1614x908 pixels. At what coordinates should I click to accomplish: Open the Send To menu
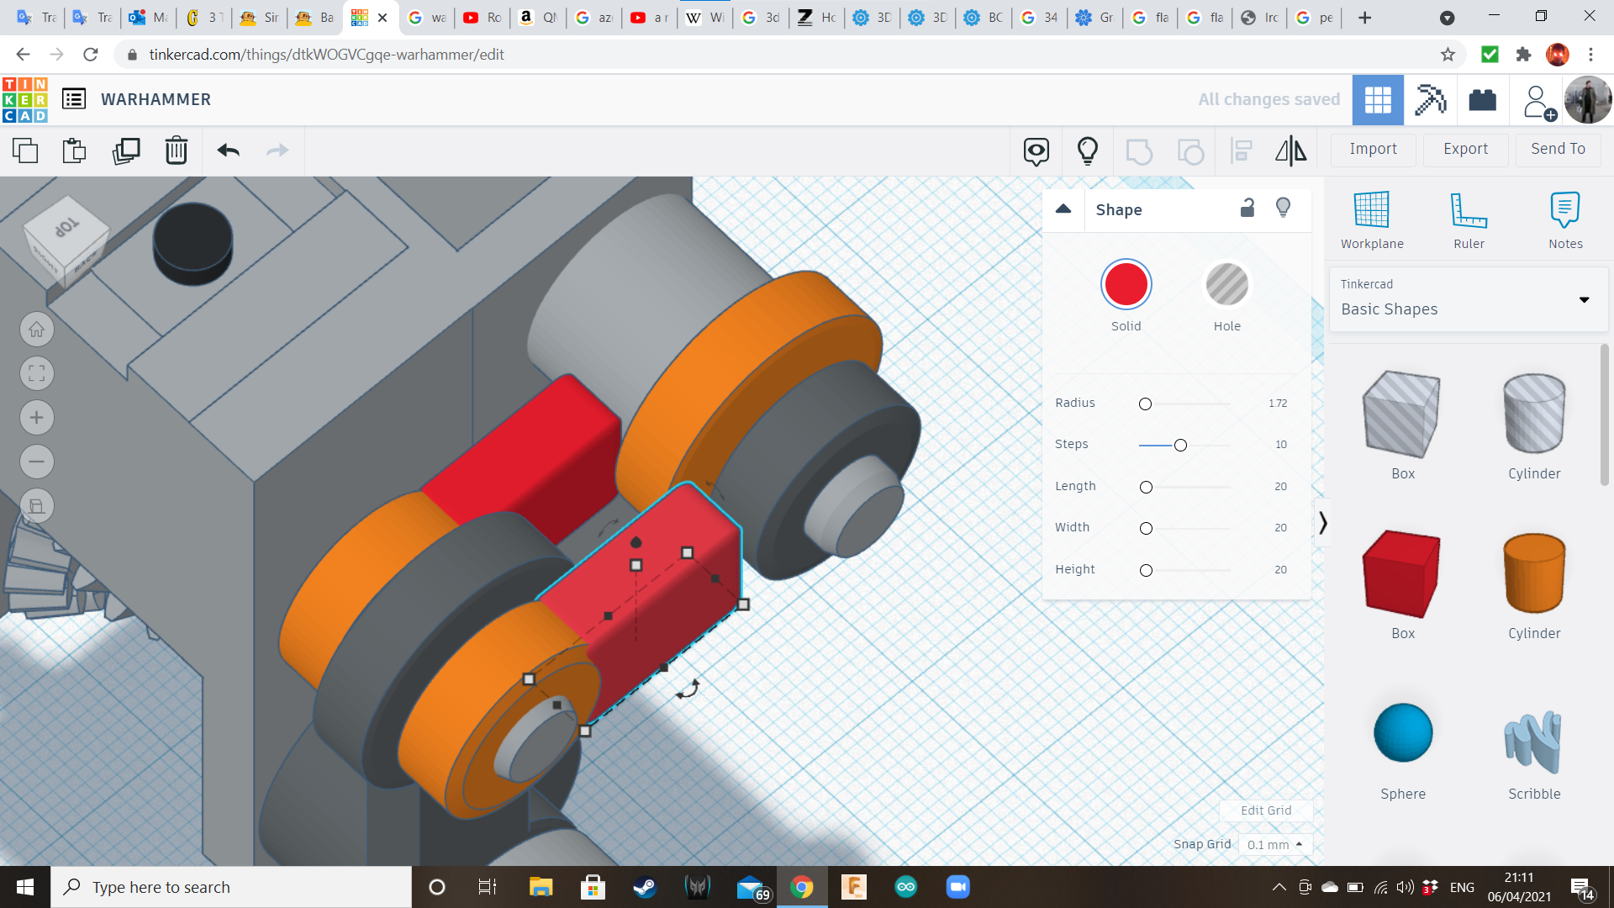1557,149
